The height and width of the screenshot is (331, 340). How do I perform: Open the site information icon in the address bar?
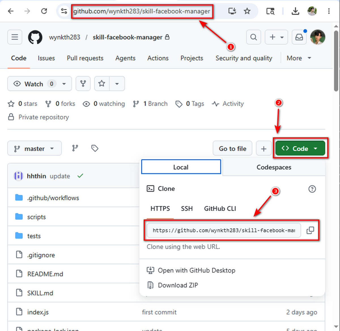pyautogui.click(x=64, y=11)
